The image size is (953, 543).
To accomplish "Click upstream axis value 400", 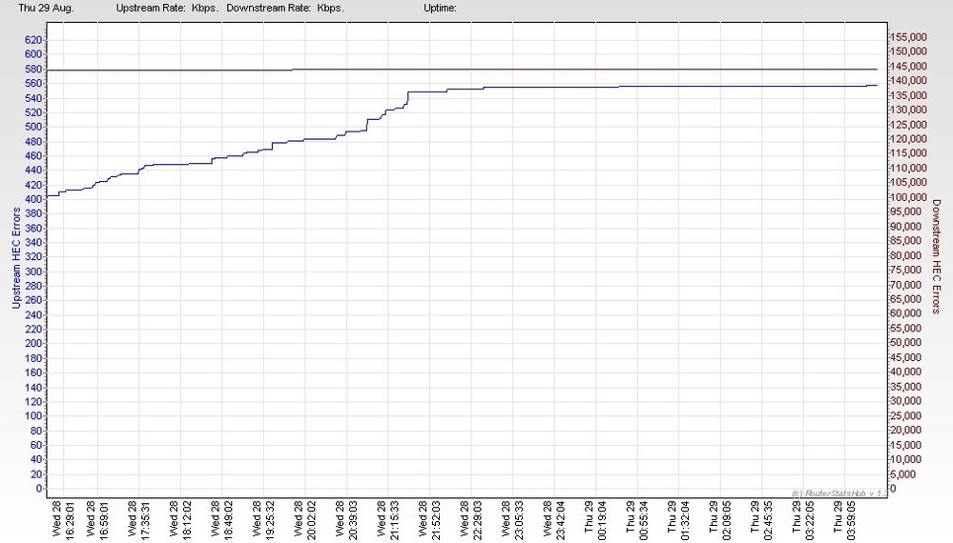I will pos(33,199).
